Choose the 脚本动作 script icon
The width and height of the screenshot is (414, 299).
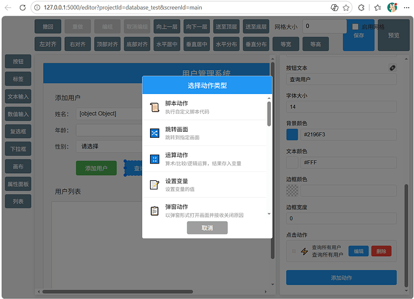[x=154, y=107]
